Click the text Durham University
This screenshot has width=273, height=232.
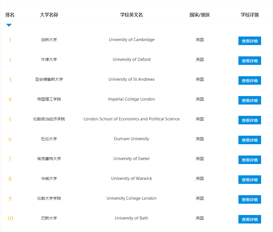[x=132, y=139]
